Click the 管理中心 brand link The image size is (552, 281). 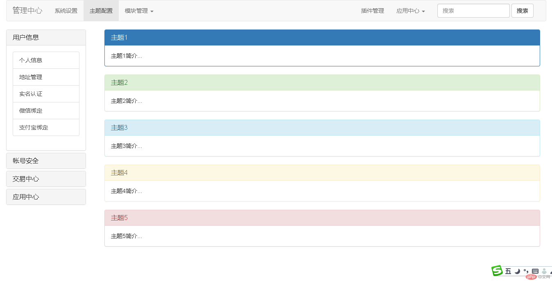pos(27,11)
